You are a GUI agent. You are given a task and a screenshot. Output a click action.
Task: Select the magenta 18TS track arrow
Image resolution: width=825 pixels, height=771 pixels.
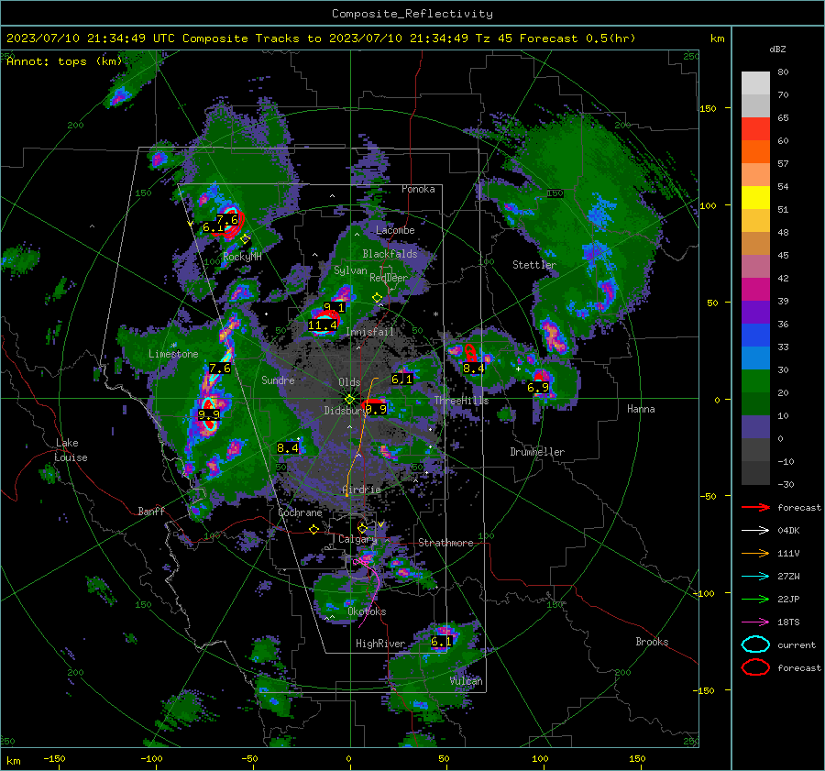[755, 622]
